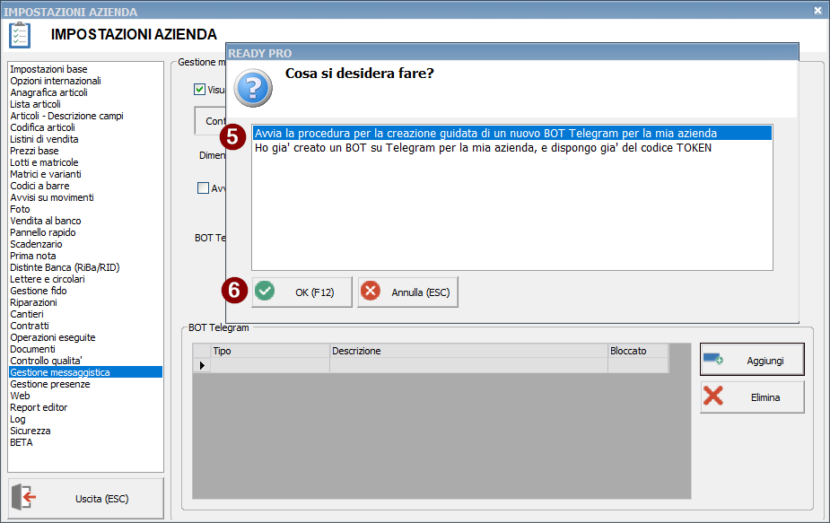Open the Sicurezza settings entry
The height and width of the screenshot is (523, 830).
click(31, 431)
